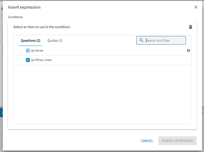This screenshot has height=152, width=204.
Task: Open the Quotas (0) tab
Action: click(x=55, y=41)
